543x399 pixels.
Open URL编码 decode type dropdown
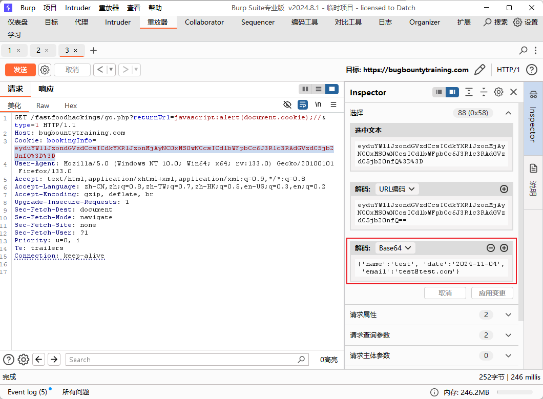[396, 189]
